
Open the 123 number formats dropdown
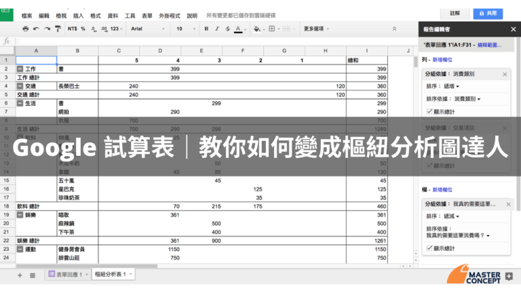[x=116, y=29]
